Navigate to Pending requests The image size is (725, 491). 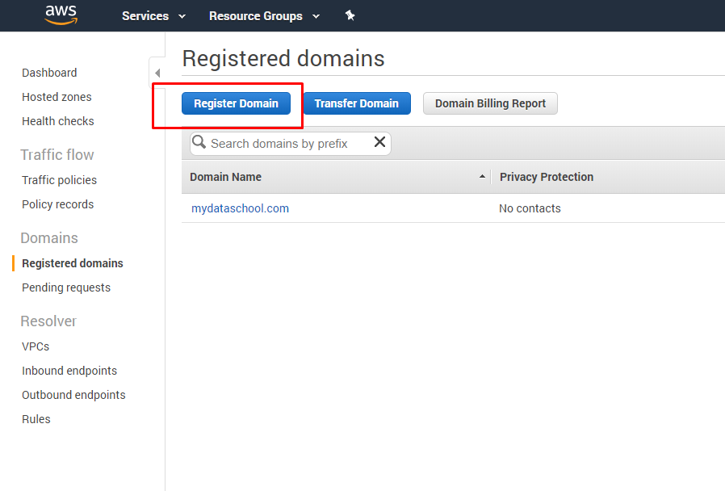click(66, 287)
